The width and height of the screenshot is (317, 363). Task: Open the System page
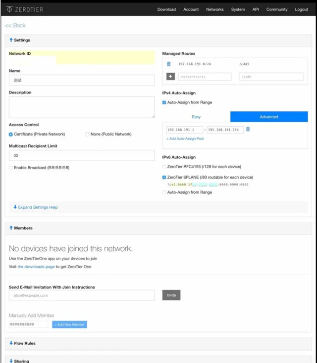[x=238, y=9]
